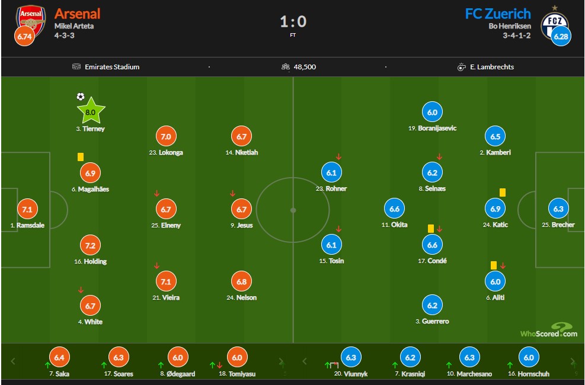Click the WhoScored.com logo

click(549, 331)
